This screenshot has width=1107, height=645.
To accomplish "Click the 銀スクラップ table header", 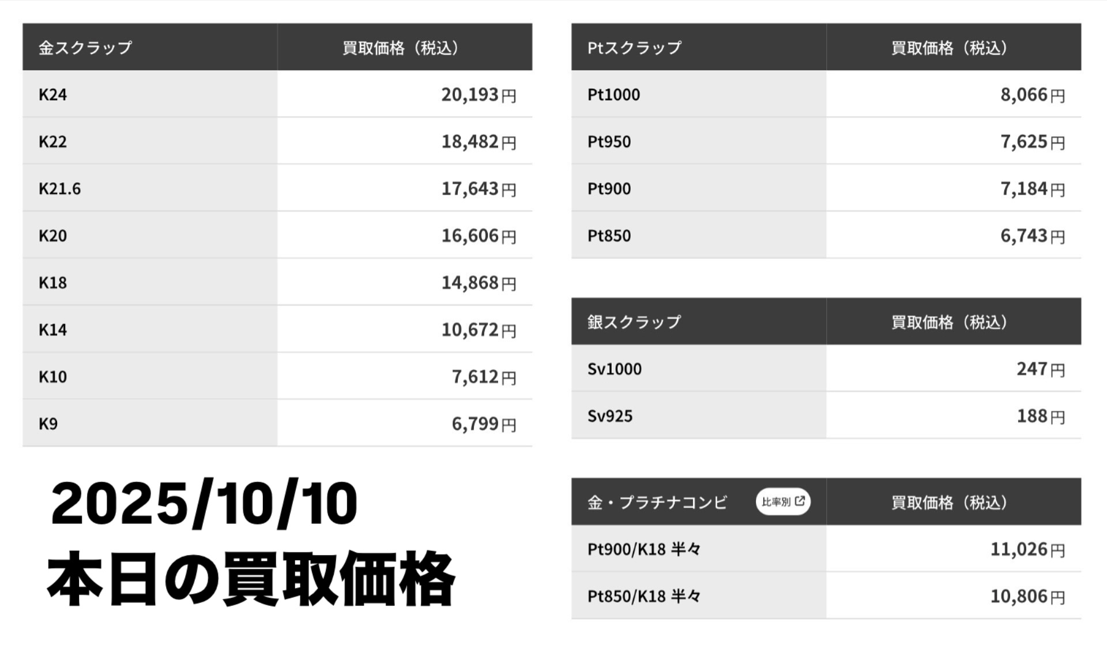I will tap(634, 322).
